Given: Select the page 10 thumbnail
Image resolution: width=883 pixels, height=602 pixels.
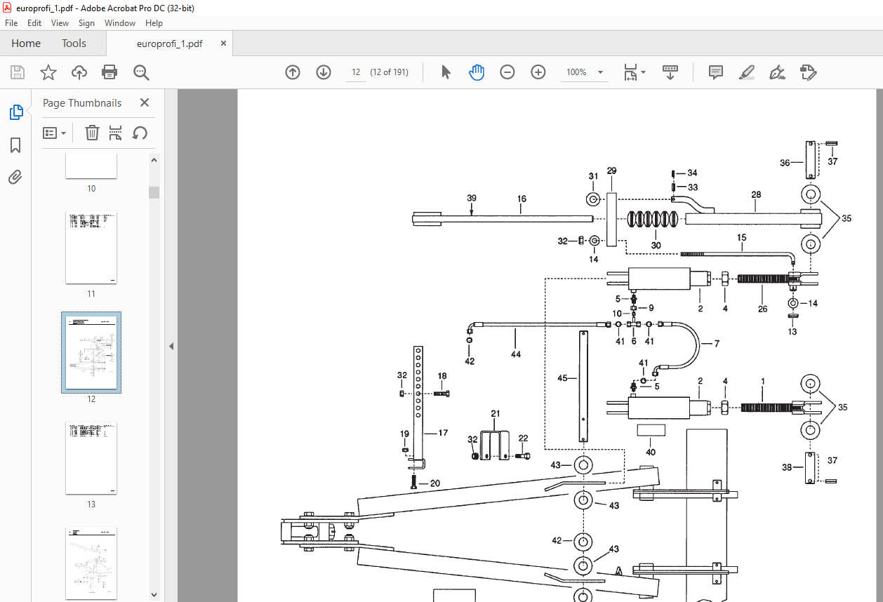Looking at the screenshot, I should pos(91,167).
